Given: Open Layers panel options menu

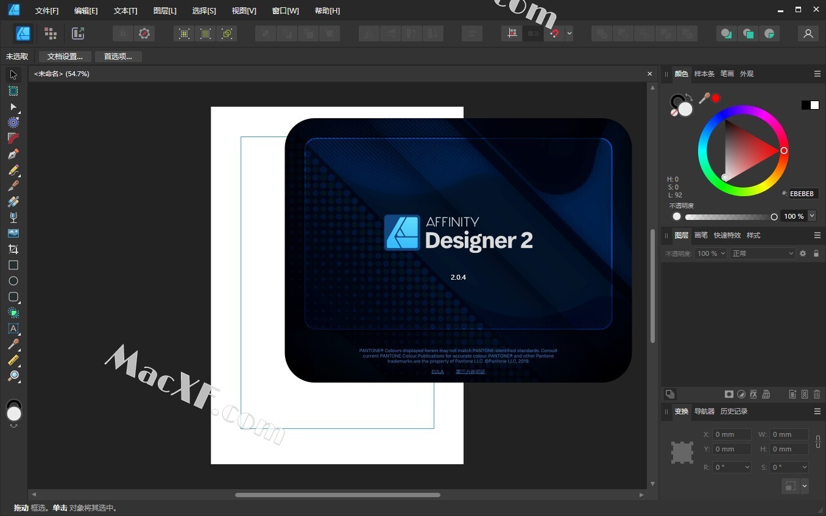Looking at the screenshot, I should (x=817, y=235).
